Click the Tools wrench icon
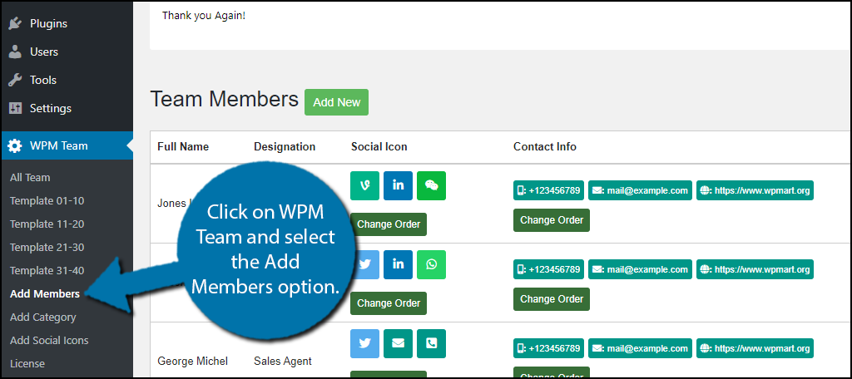The height and width of the screenshot is (379, 852). coord(15,81)
